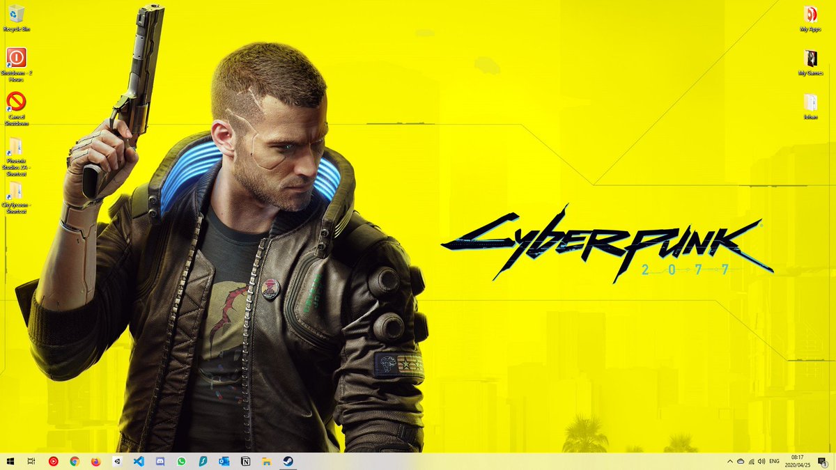Image resolution: width=836 pixels, height=470 pixels.
Task: Open WhatsApp from the taskbar
Action: 181,461
